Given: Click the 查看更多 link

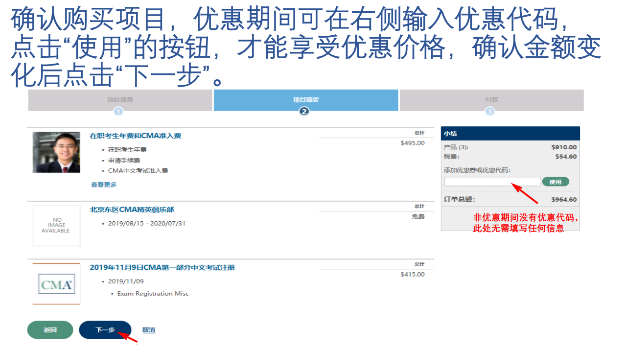Looking at the screenshot, I should tap(103, 185).
